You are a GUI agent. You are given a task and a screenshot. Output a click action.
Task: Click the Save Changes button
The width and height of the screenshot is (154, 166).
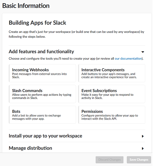139,160
